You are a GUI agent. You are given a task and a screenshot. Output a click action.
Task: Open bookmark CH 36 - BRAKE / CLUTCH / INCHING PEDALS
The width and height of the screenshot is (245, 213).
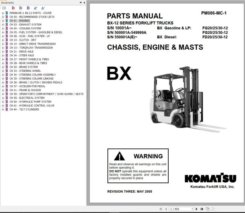point(36,82)
